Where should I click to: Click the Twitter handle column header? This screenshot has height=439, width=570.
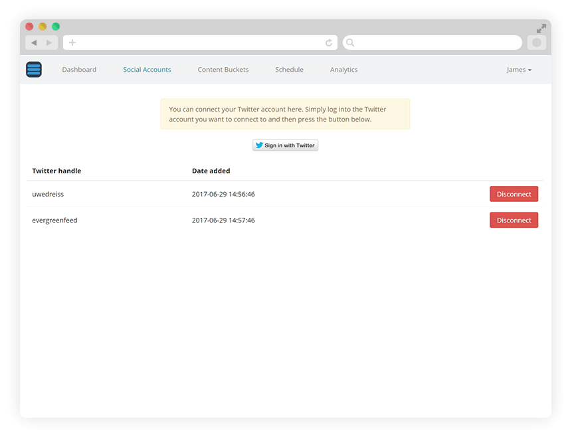pos(56,171)
